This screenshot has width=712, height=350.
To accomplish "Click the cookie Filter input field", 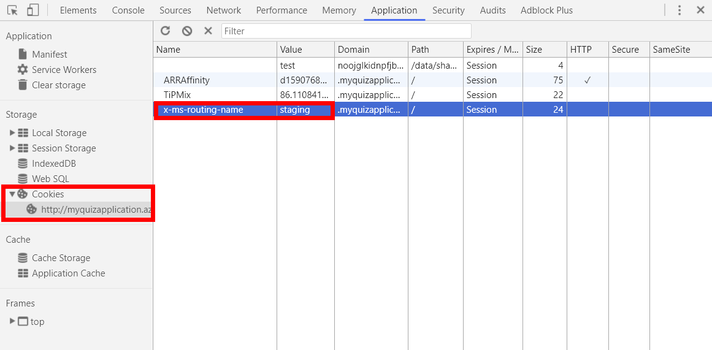I will pyautogui.click(x=346, y=31).
